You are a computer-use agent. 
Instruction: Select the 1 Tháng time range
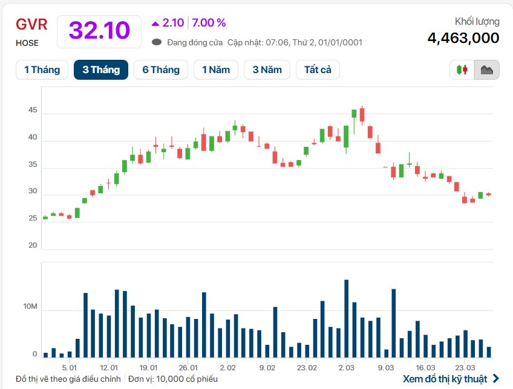(x=42, y=69)
